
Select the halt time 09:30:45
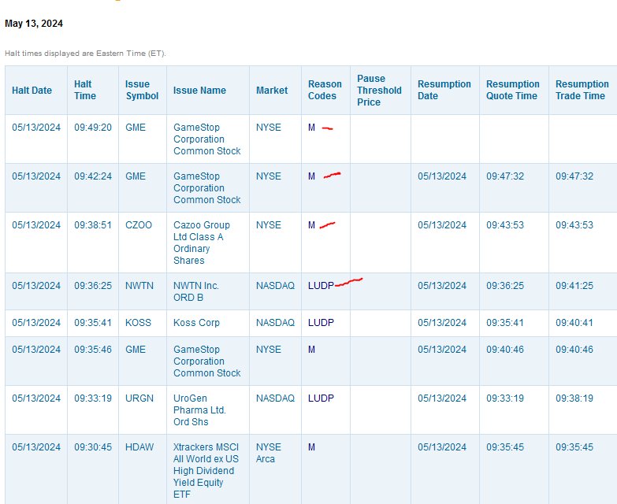click(93, 447)
